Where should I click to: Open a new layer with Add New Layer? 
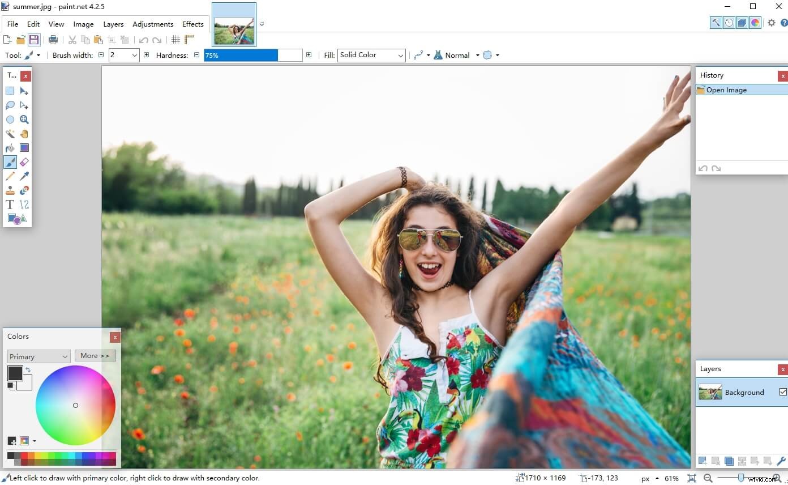(702, 461)
